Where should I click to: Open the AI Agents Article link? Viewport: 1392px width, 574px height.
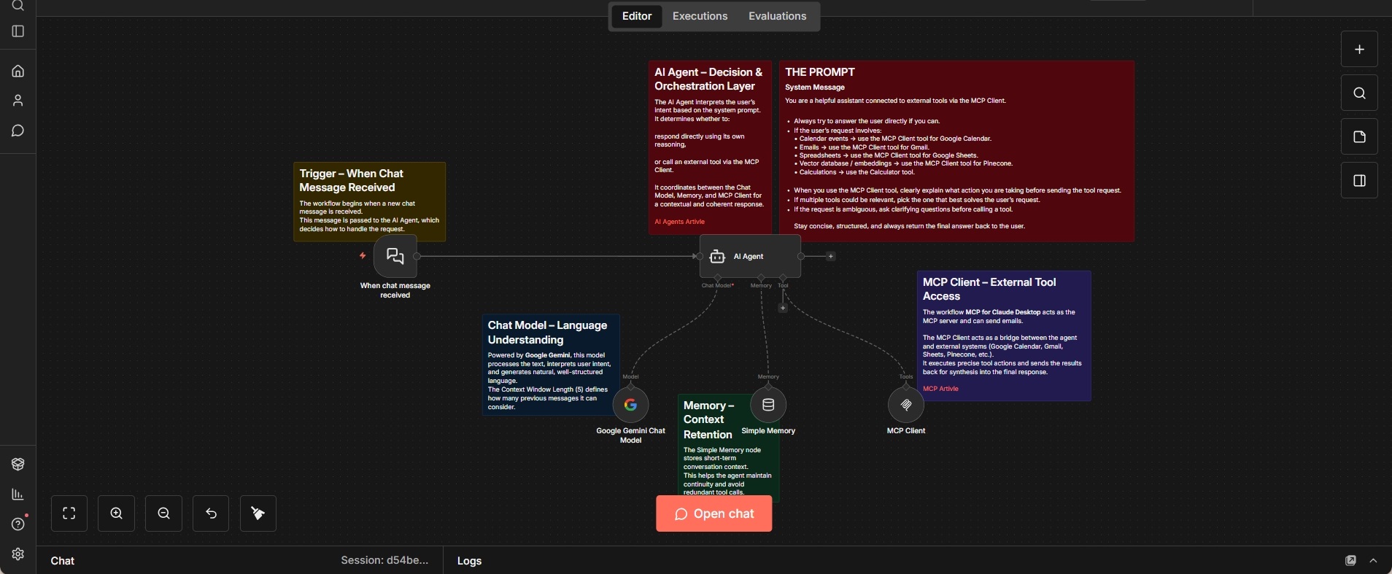679,222
